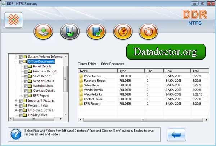The height and width of the screenshot is (146, 216).
Task: Click Employee_Details folder icon in tree
Action: [x=24, y=110]
